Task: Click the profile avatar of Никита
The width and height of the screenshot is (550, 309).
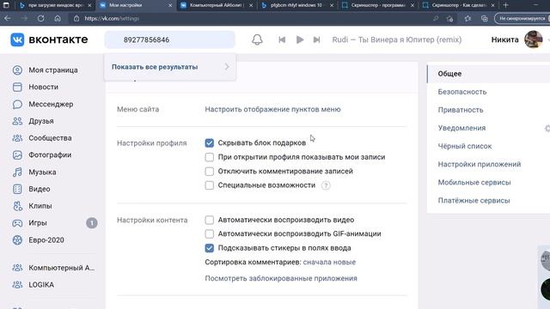Action: click(x=533, y=39)
